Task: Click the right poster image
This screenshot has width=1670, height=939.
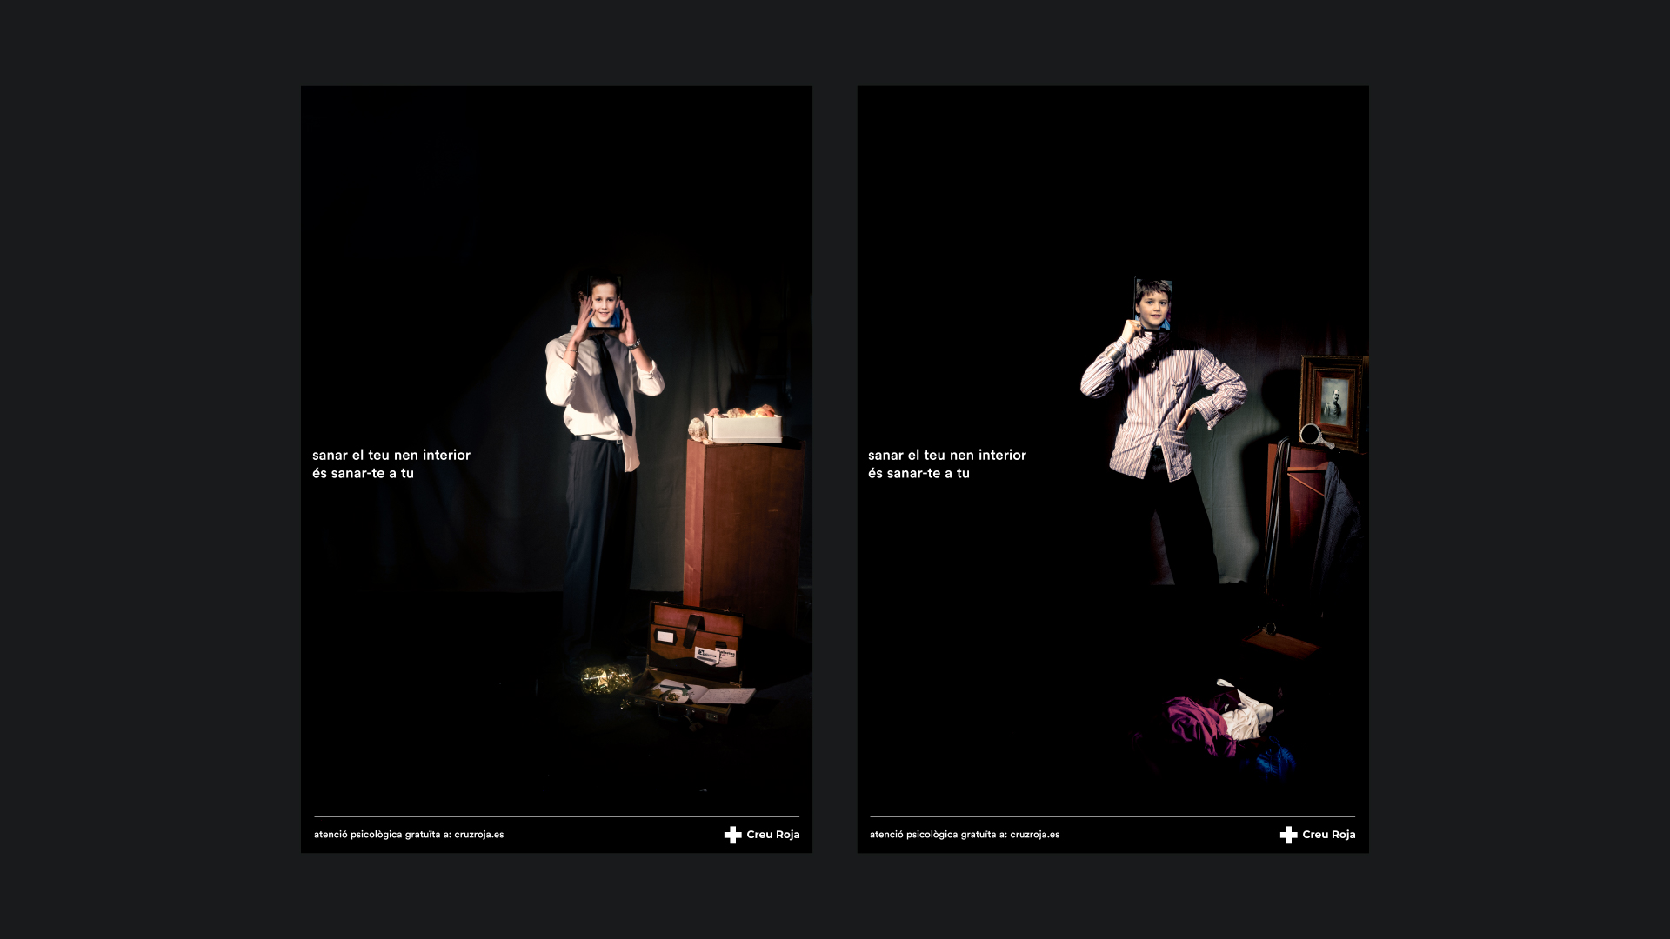Action: (1112, 469)
